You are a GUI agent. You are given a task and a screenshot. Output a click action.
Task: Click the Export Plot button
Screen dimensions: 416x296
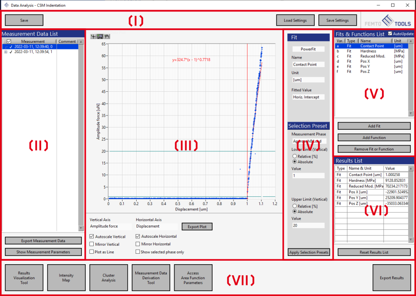click(197, 226)
